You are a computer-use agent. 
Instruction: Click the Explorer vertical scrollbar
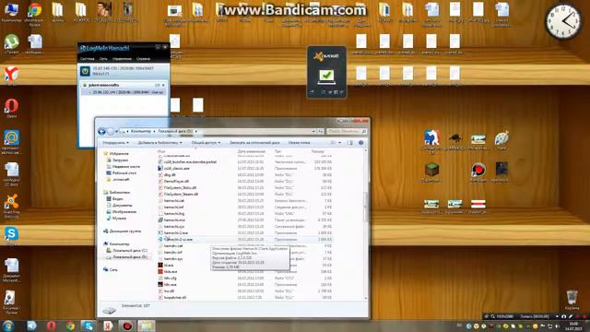(366, 207)
